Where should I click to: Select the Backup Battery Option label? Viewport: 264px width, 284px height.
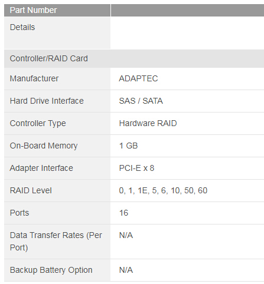[51, 270]
